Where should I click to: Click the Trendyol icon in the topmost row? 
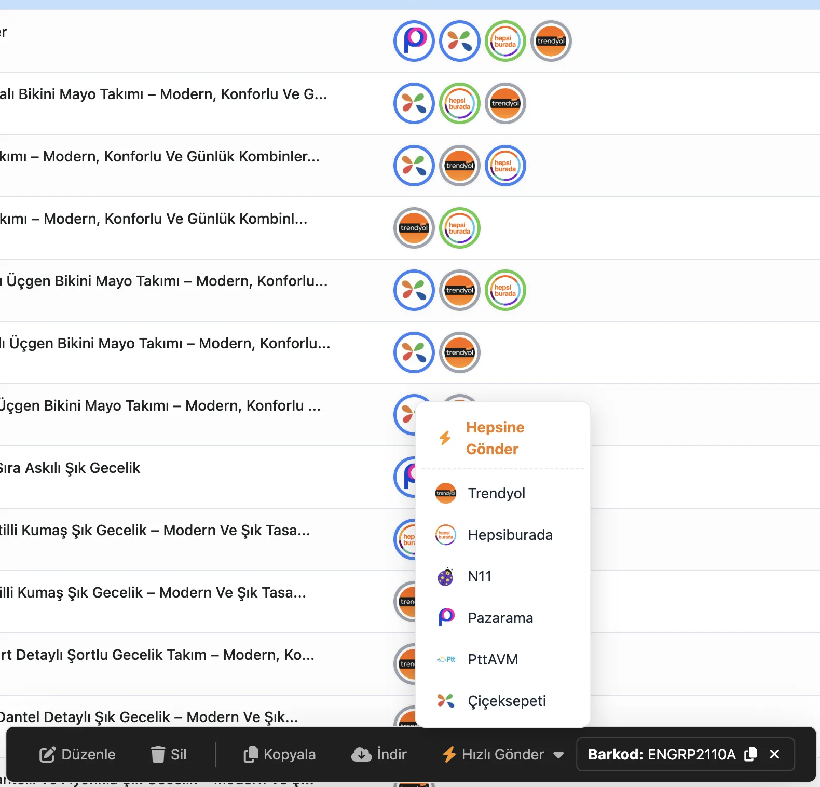coord(551,41)
